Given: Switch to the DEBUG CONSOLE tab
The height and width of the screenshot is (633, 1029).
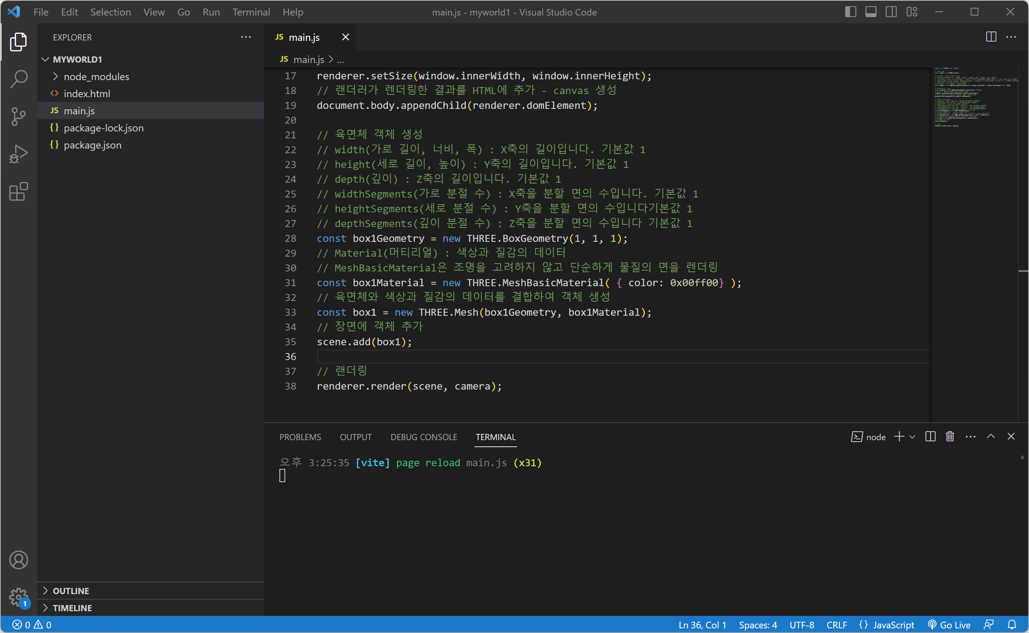Looking at the screenshot, I should pos(423,437).
